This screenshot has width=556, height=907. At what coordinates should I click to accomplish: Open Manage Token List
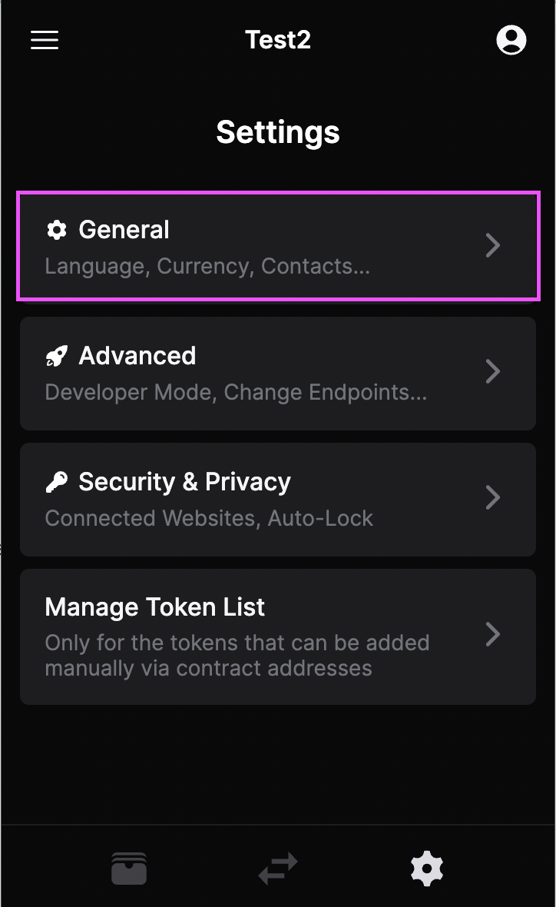pyautogui.click(x=155, y=607)
